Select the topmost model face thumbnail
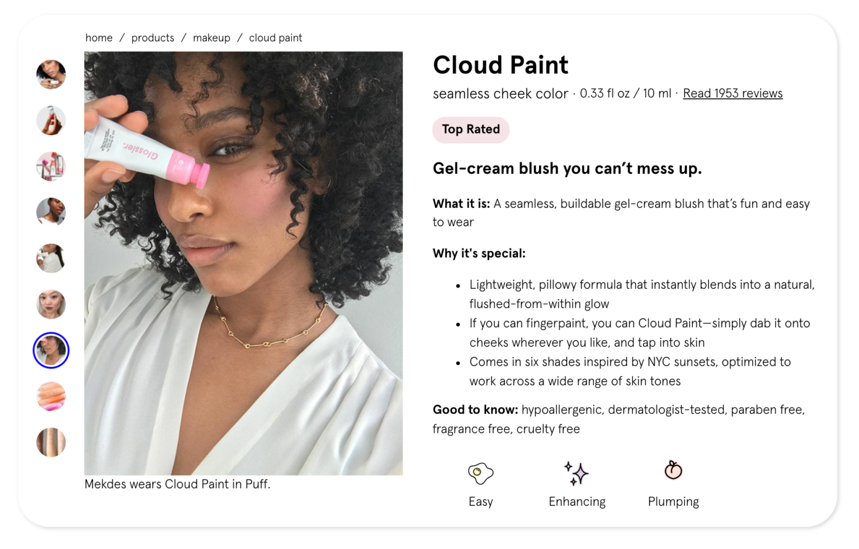859x549 pixels. point(51,74)
